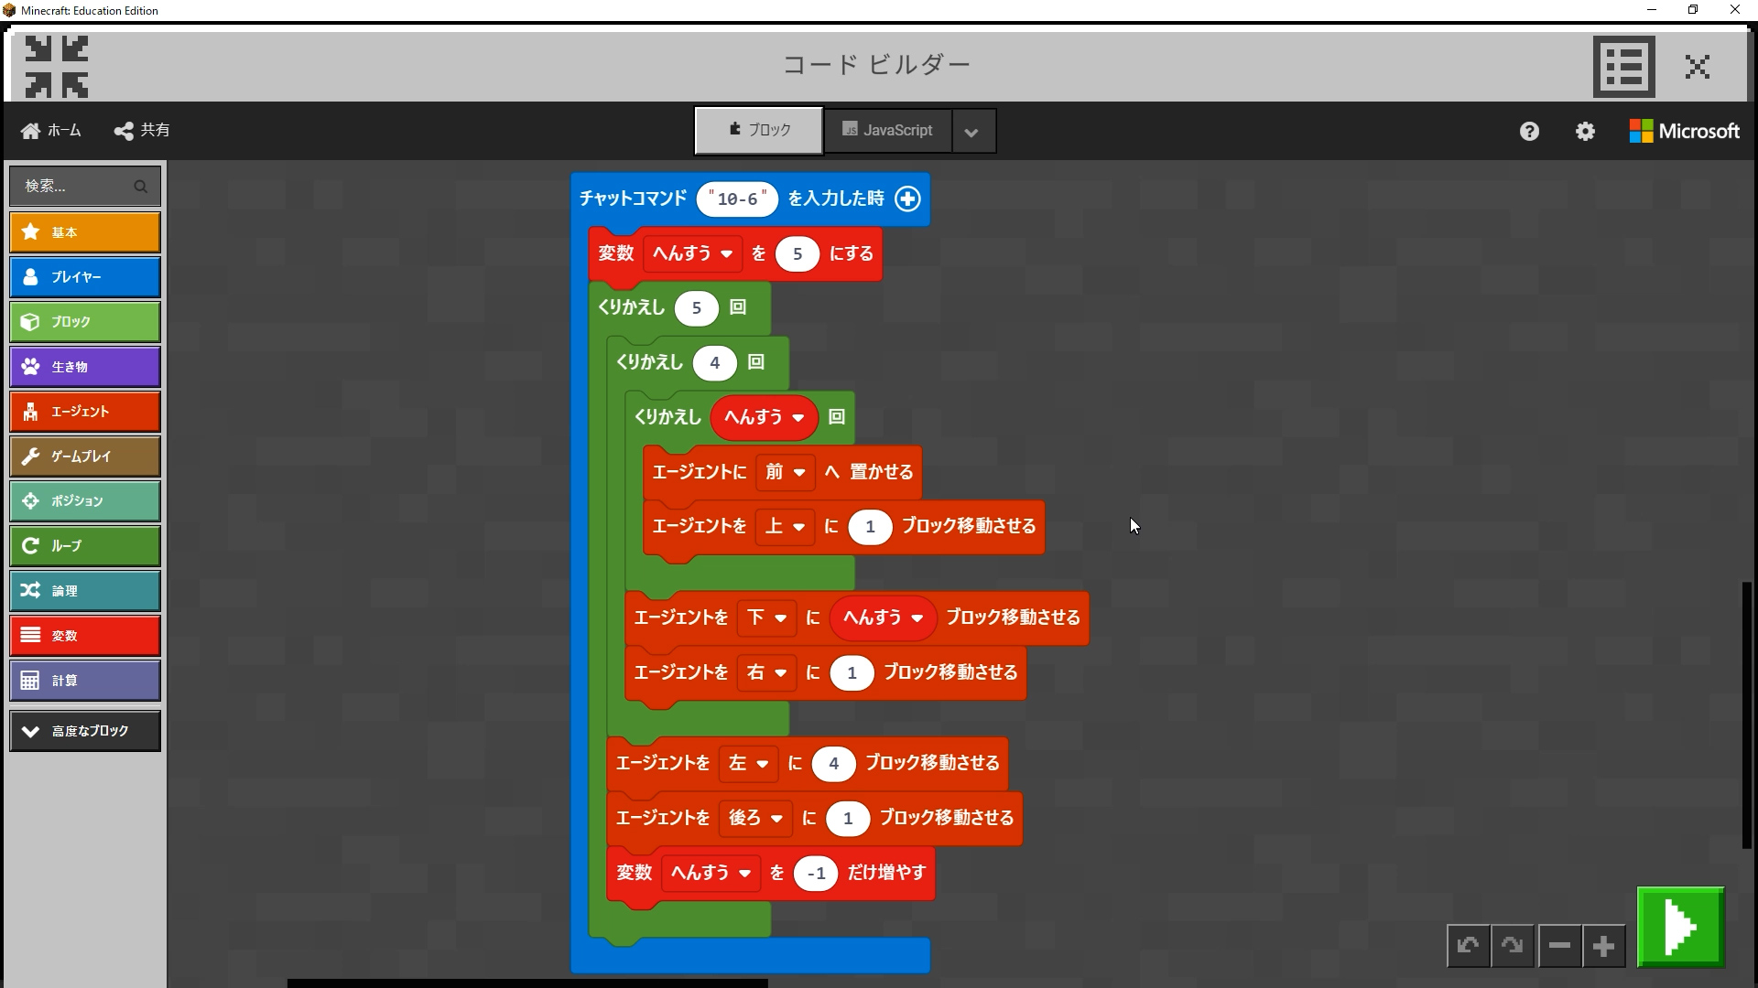Open the エージェント block category
Viewport: 1758px width, 988px height.
(85, 412)
